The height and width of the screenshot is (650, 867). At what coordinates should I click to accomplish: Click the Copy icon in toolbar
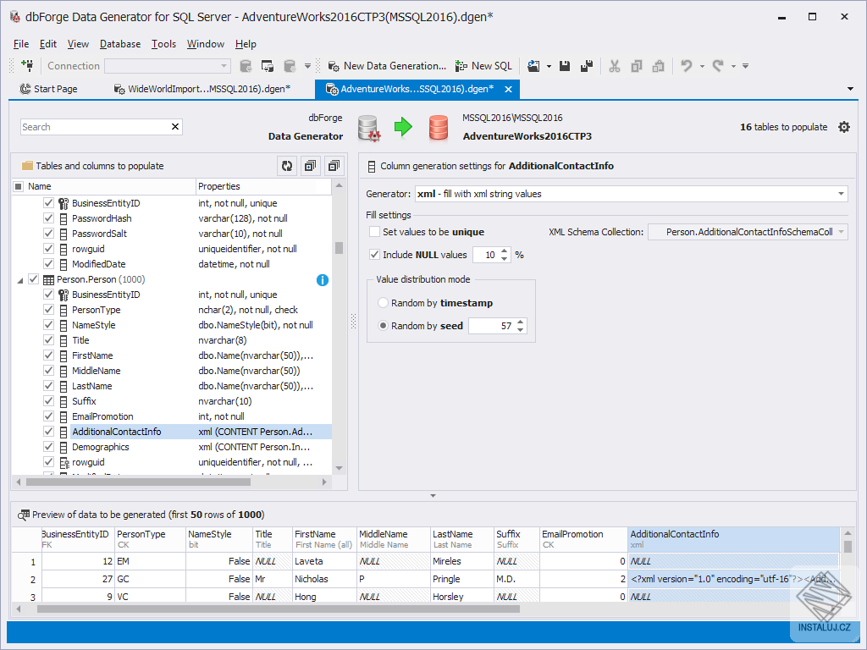(637, 66)
